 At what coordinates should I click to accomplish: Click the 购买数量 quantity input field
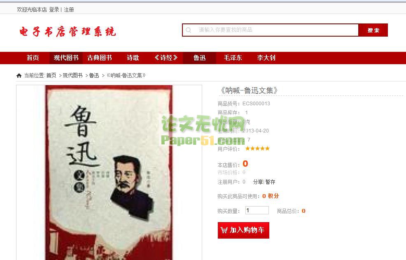click(257, 210)
